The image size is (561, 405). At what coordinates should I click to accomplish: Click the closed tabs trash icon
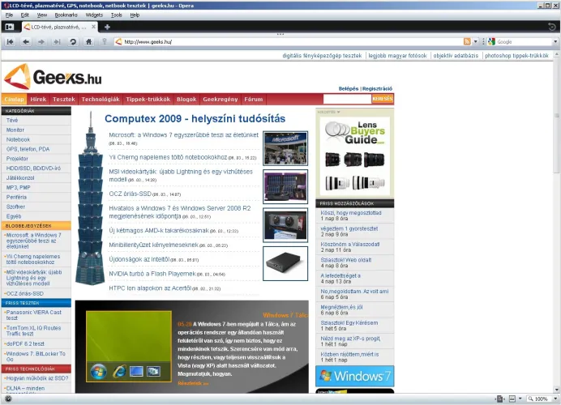coord(552,27)
